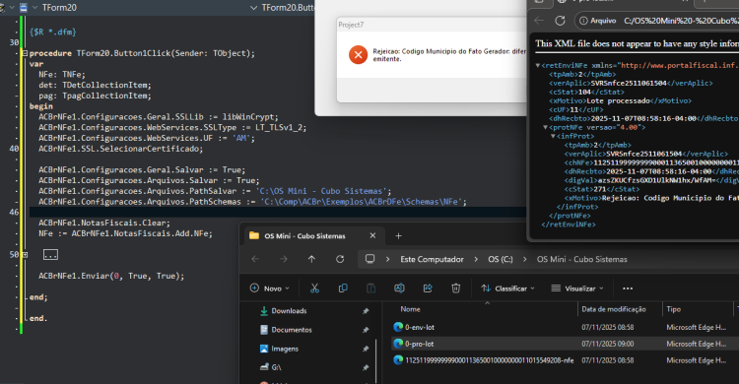739x384 pixels.
Task: Unpin Documentos from quick access
Action: click(x=366, y=330)
